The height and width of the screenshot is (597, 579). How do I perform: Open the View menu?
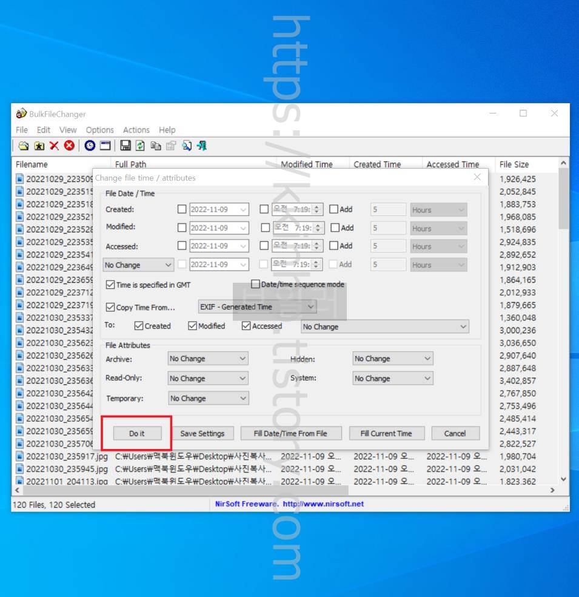68,130
